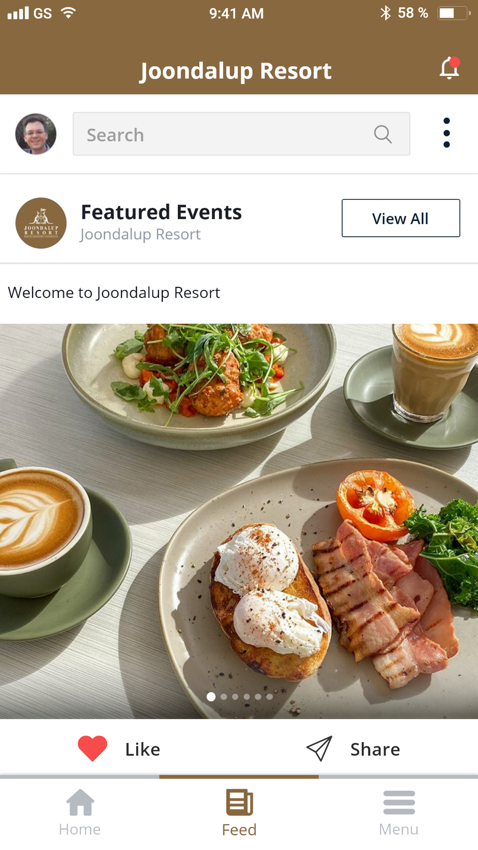Open notifications bell icon

coord(449,68)
